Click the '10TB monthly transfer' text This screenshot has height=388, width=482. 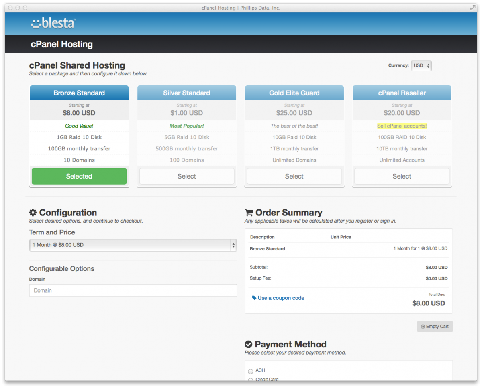pyautogui.click(x=402, y=149)
